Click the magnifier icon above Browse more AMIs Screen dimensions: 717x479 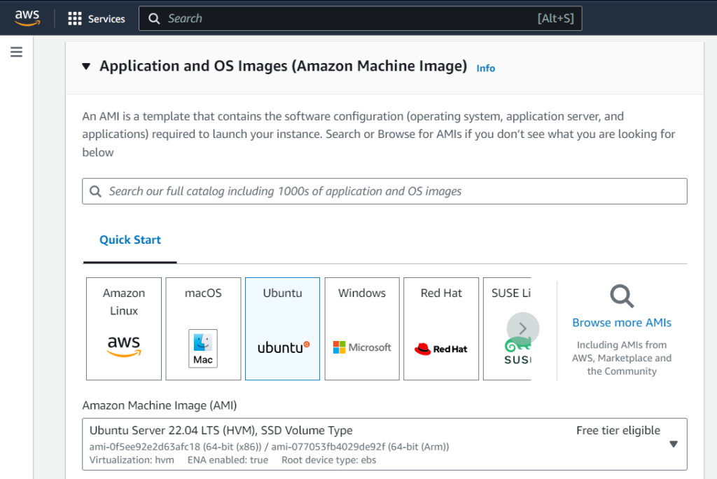[x=621, y=296]
